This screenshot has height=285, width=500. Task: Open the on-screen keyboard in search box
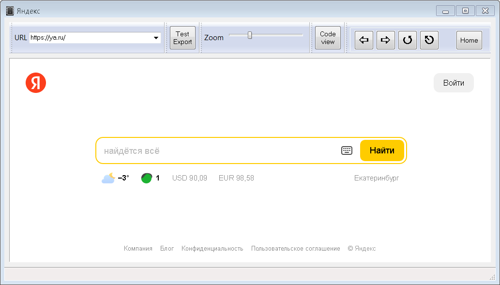coord(347,150)
